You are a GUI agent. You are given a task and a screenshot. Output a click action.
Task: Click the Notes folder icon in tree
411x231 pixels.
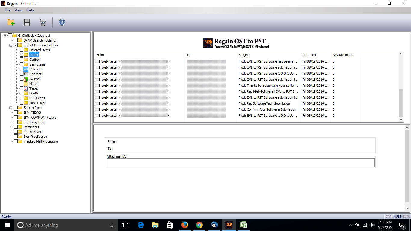[26, 84]
